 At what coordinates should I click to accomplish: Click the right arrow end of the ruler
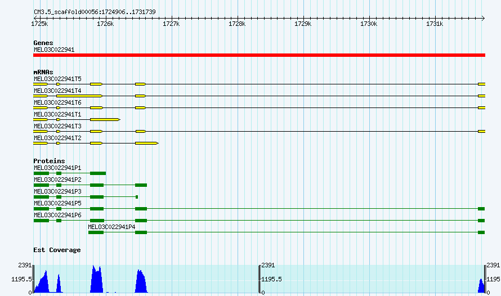coord(483,19)
